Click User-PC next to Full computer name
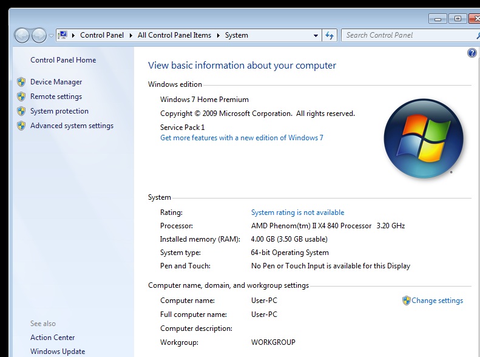Viewport: 480px width, 357px height. pos(264,314)
